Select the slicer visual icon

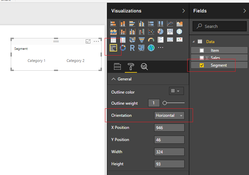[113, 48]
